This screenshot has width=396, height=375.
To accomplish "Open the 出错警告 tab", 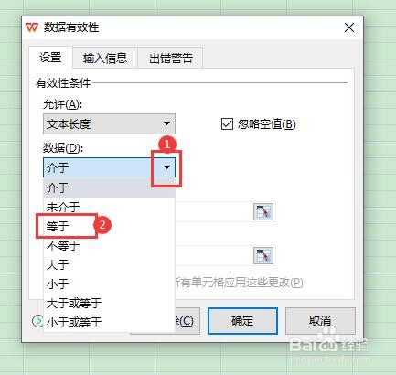I will click(x=171, y=58).
